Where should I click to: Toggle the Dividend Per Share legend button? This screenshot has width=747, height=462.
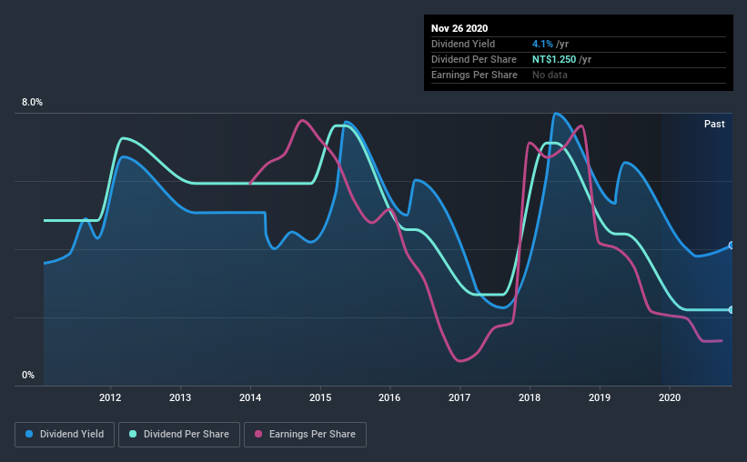(179, 435)
